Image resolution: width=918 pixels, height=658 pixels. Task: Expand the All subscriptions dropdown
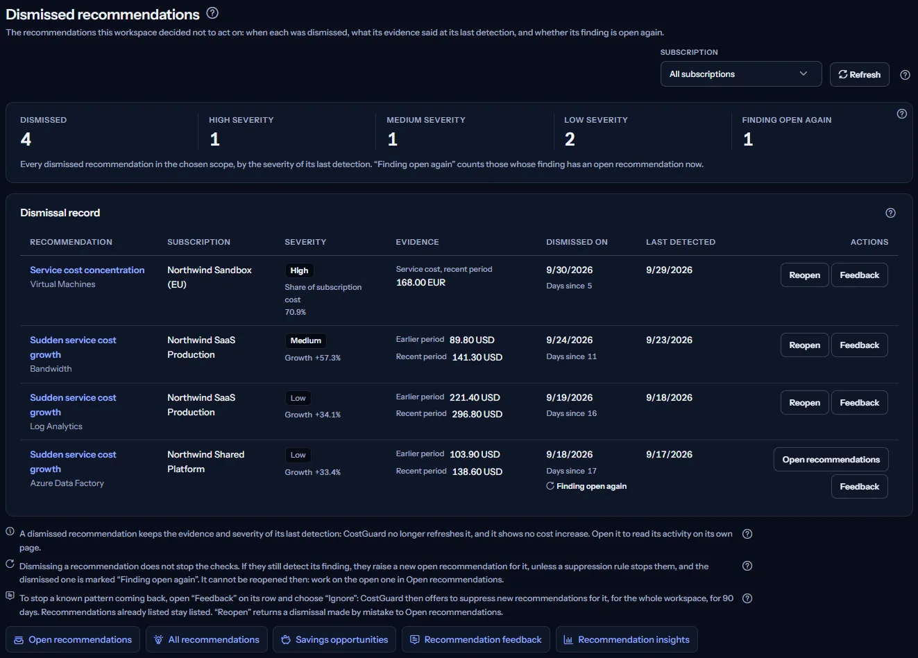741,74
